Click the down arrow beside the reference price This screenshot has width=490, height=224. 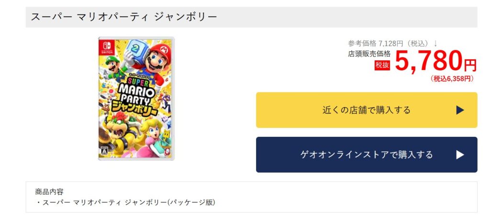435,44
